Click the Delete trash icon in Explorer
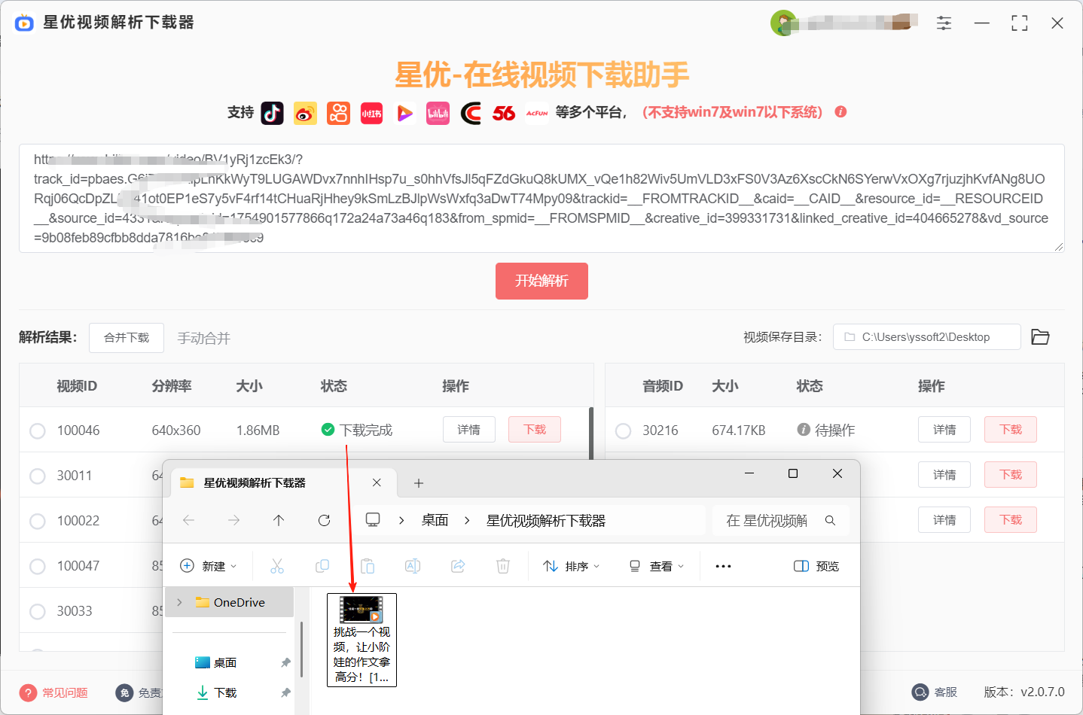Screen dimensions: 1083x715 (503, 566)
